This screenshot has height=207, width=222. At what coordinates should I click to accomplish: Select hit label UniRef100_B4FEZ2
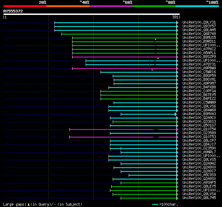(199, 99)
